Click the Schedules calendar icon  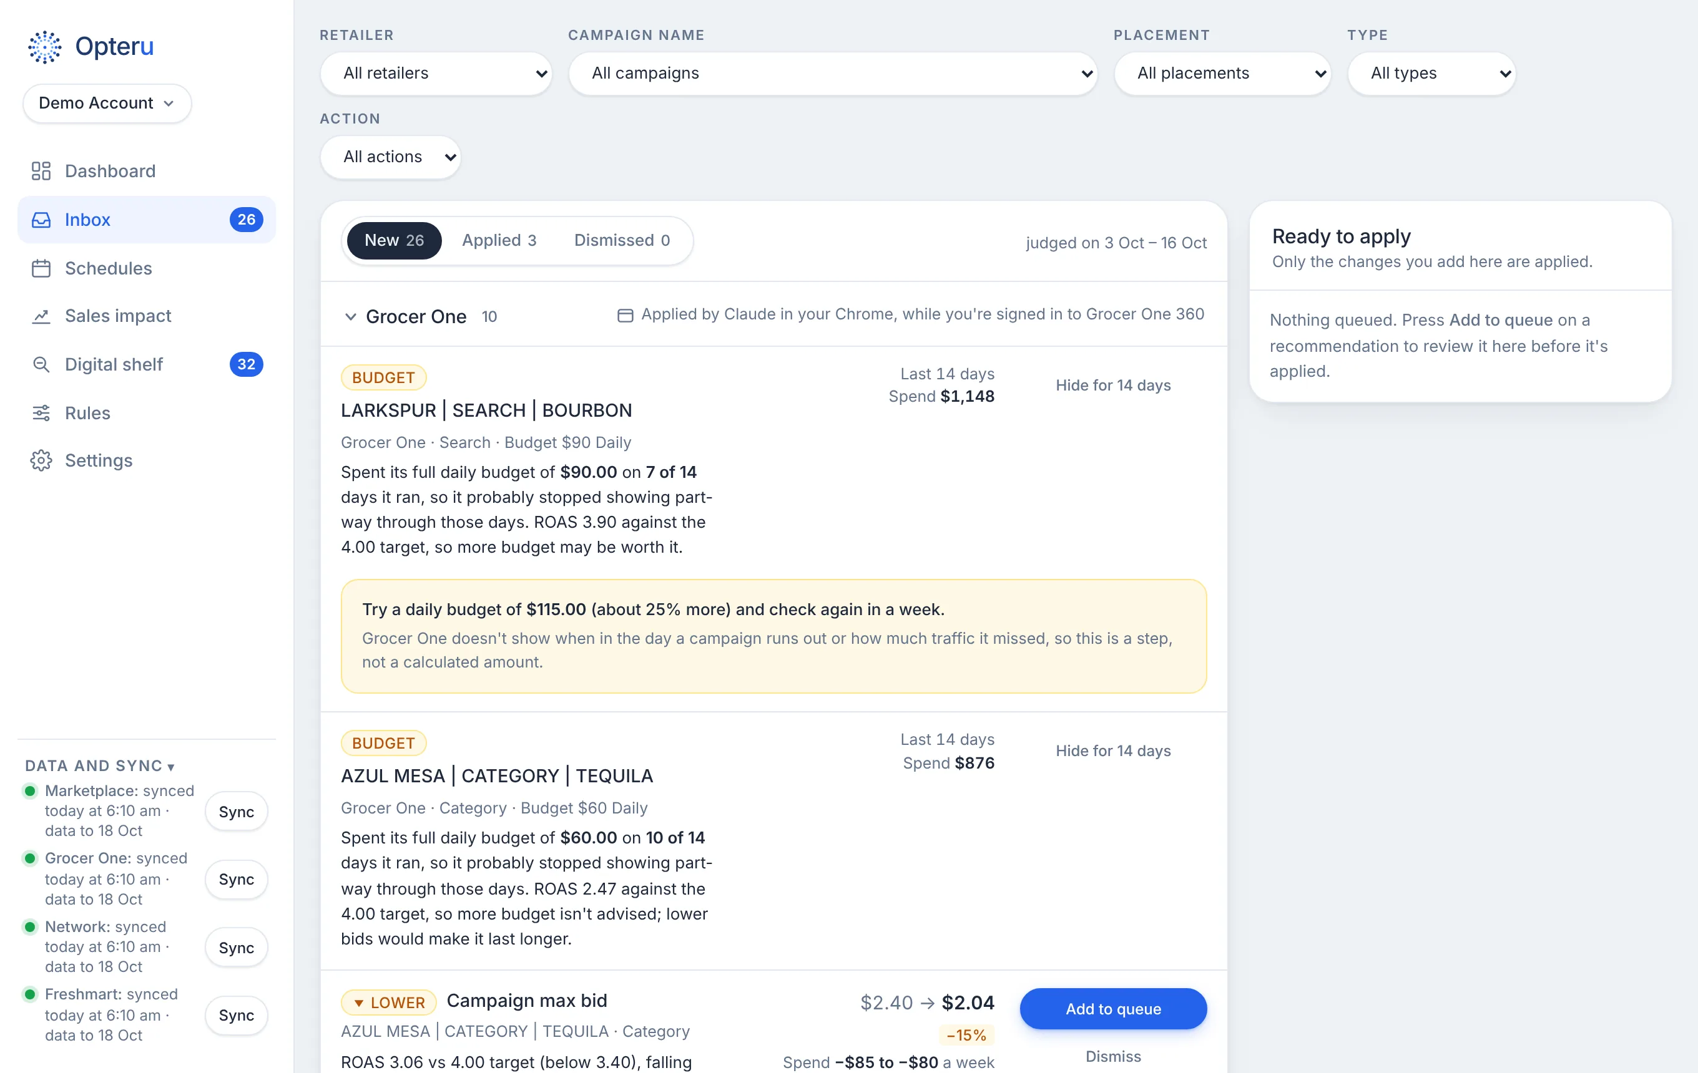tap(41, 268)
